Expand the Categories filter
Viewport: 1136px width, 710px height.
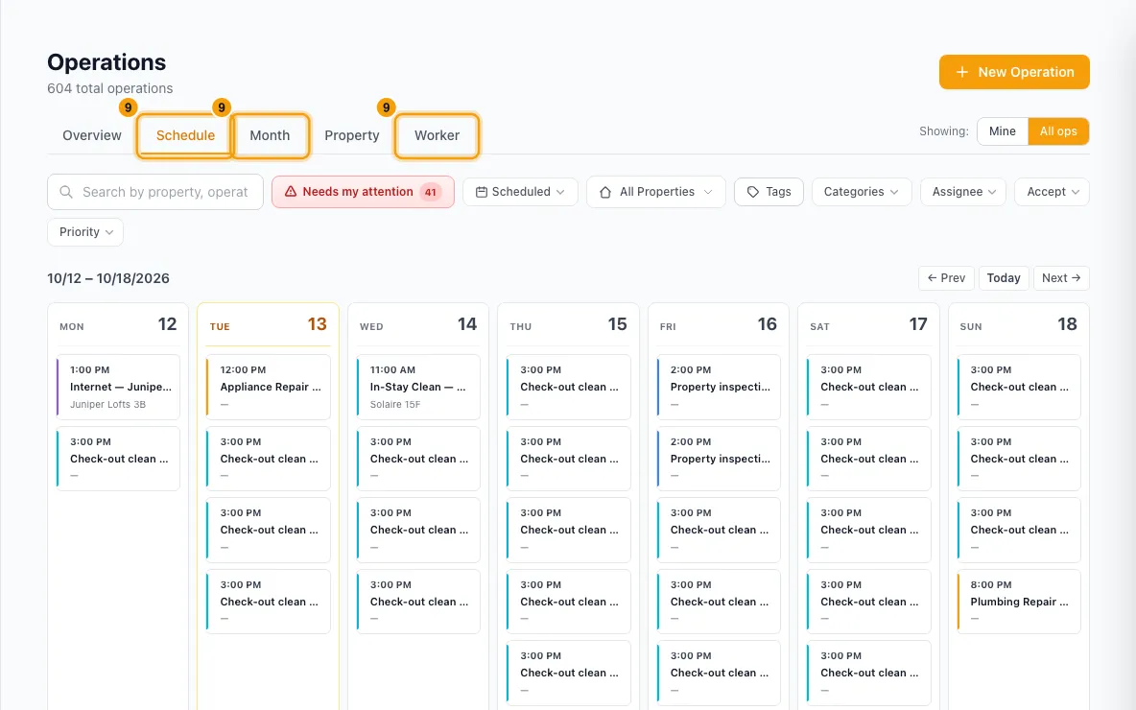[x=862, y=192]
